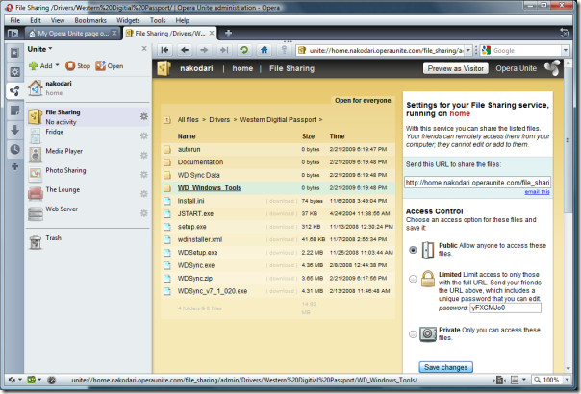Click Drivers in the breadcrumb
The image size is (581, 394).
coord(219,120)
